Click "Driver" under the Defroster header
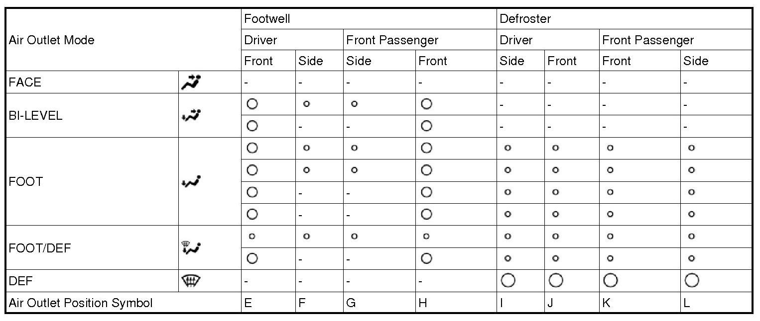 point(516,40)
